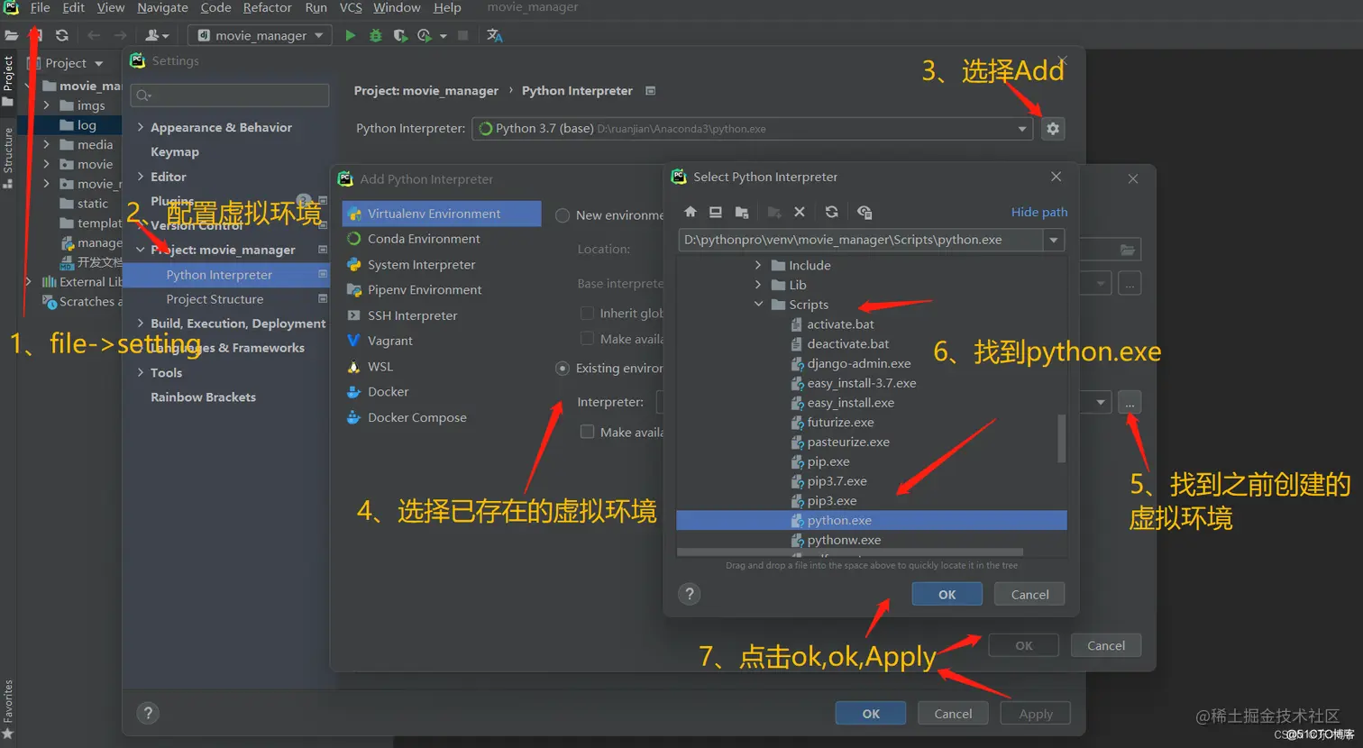1363x748 pixels.
Task: Select Existing environment radio button
Action: coord(563,368)
